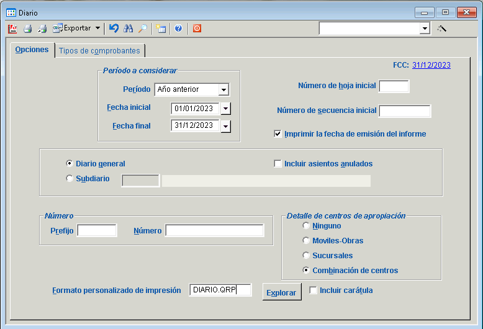Enable Incluir asientos anulados checkbox

278,164
